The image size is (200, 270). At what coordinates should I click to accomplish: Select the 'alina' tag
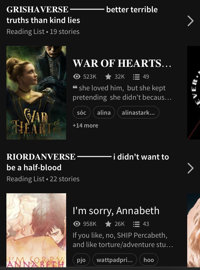click(104, 113)
